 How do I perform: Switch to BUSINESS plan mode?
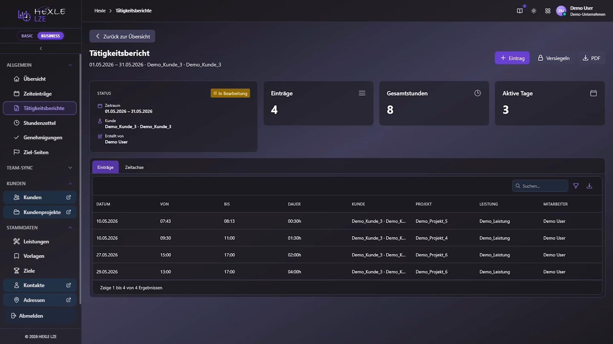[x=51, y=36]
